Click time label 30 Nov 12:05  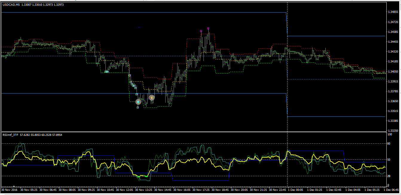point(125,190)
